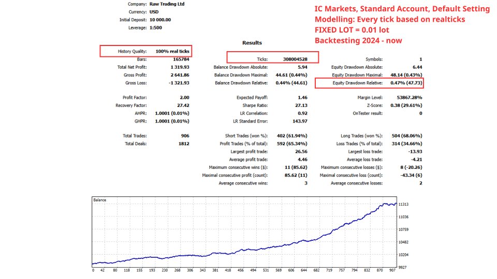Click Sharpe Ratio value 27.13
The image size is (497, 279).
(x=301, y=105)
